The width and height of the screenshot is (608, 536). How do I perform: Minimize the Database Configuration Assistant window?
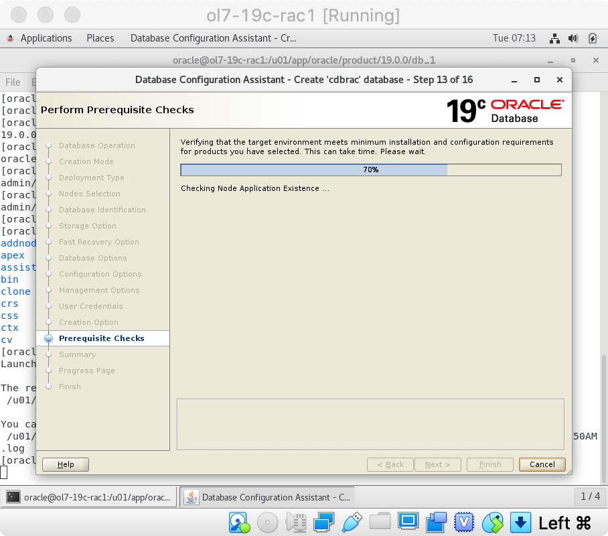(514, 80)
